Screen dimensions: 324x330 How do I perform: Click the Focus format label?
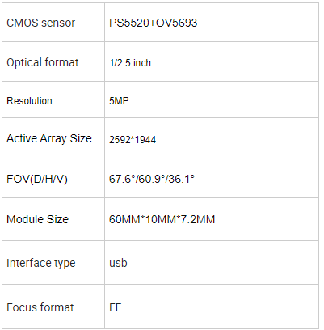tap(40, 307)
